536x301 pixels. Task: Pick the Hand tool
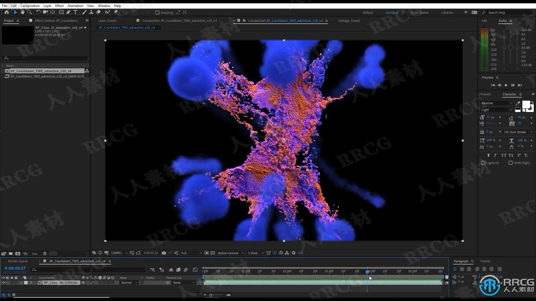pos(22,12)
